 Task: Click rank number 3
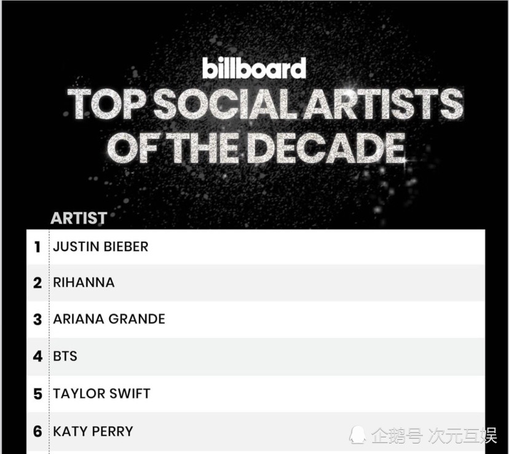tap(37, 319)
